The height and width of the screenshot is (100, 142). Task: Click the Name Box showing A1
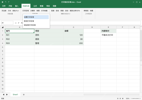[x=7, y=23]
